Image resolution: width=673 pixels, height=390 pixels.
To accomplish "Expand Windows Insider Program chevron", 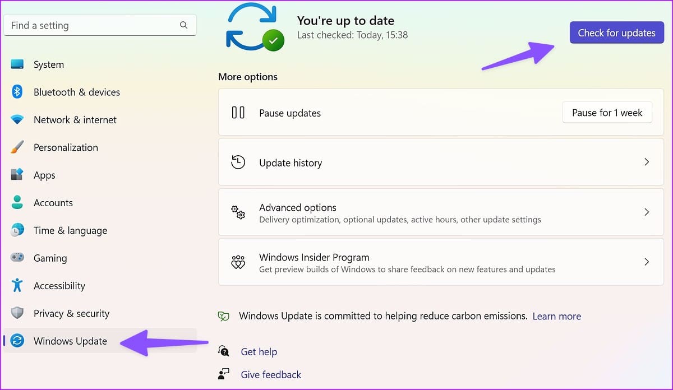I will point(647,262).
